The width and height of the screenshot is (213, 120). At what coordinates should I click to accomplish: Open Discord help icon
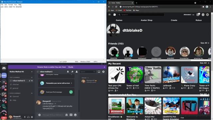(x=104, y=72)
